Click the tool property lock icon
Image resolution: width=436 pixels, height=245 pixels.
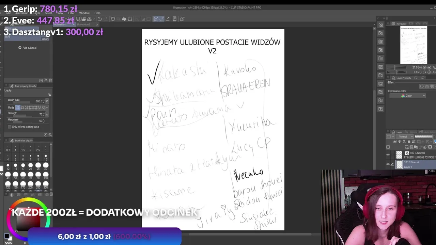49,95
